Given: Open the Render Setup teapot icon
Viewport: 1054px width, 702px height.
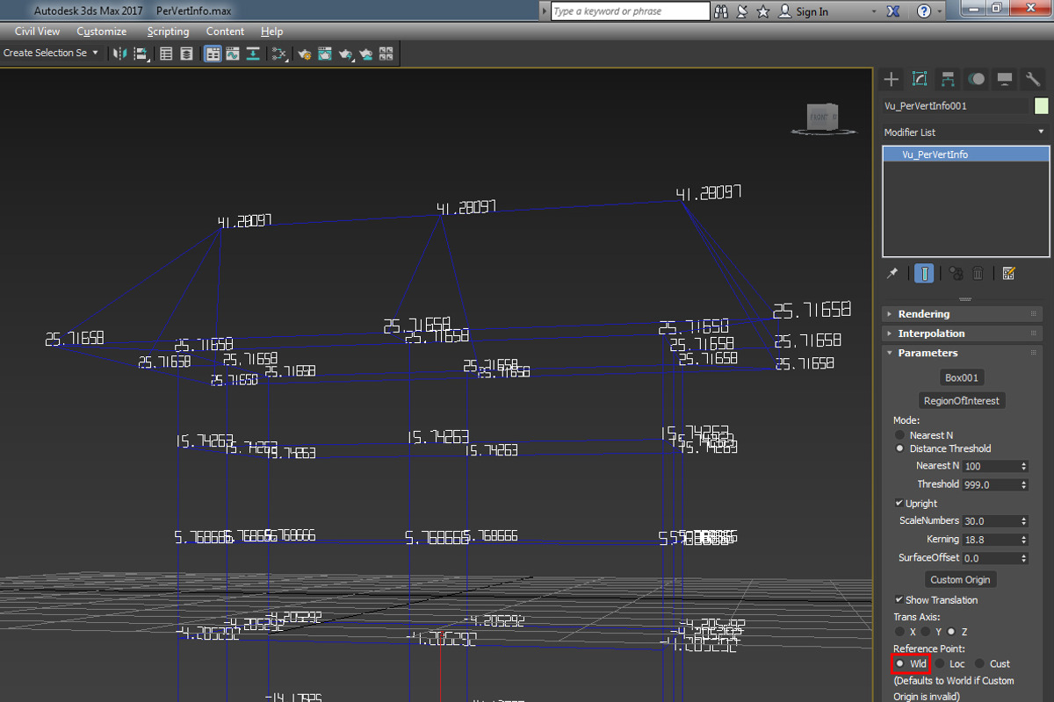Looking at the screenshot, I should coord(305,54).
